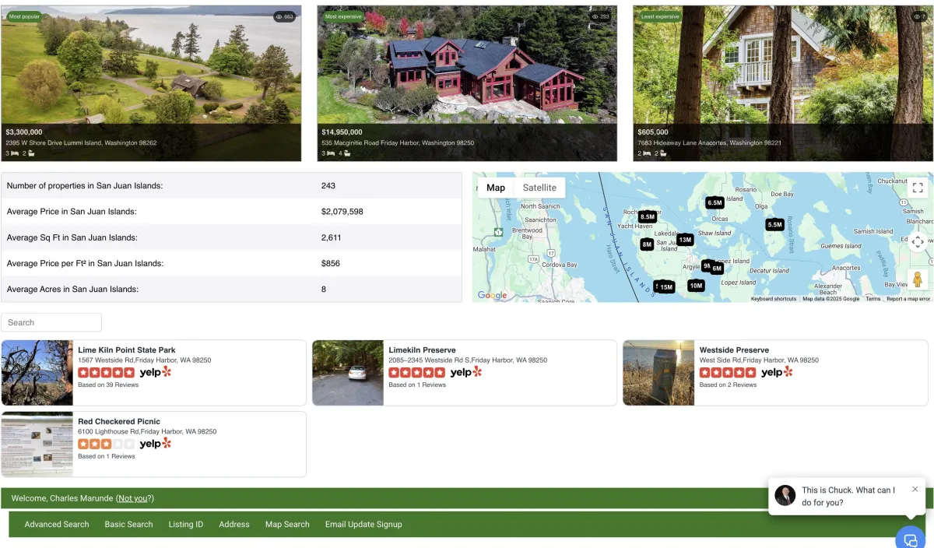Click the "Most popular" badge
Image resolution: width=934 pixels, height=548 pixels.
(25, 16)
